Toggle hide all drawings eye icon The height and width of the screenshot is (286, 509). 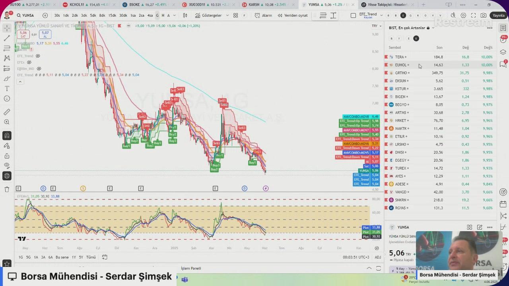pos(7,166)
